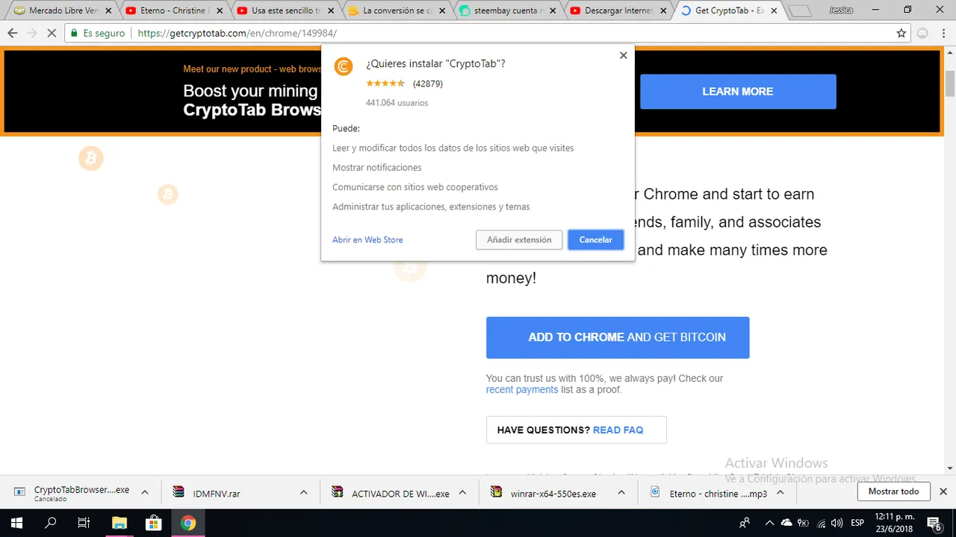Screen dimensions: 956x537
Task: Close the Eterno - Christine YouTube tab
Action: point(220,10)
